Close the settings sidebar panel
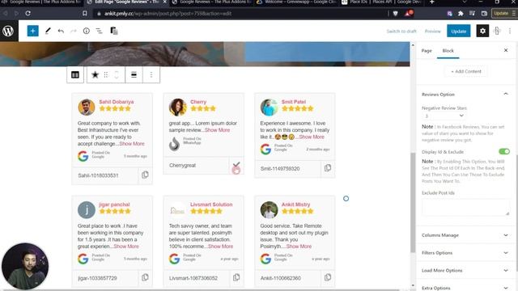This screenshot has width=518, height=291. click(506, 50)
